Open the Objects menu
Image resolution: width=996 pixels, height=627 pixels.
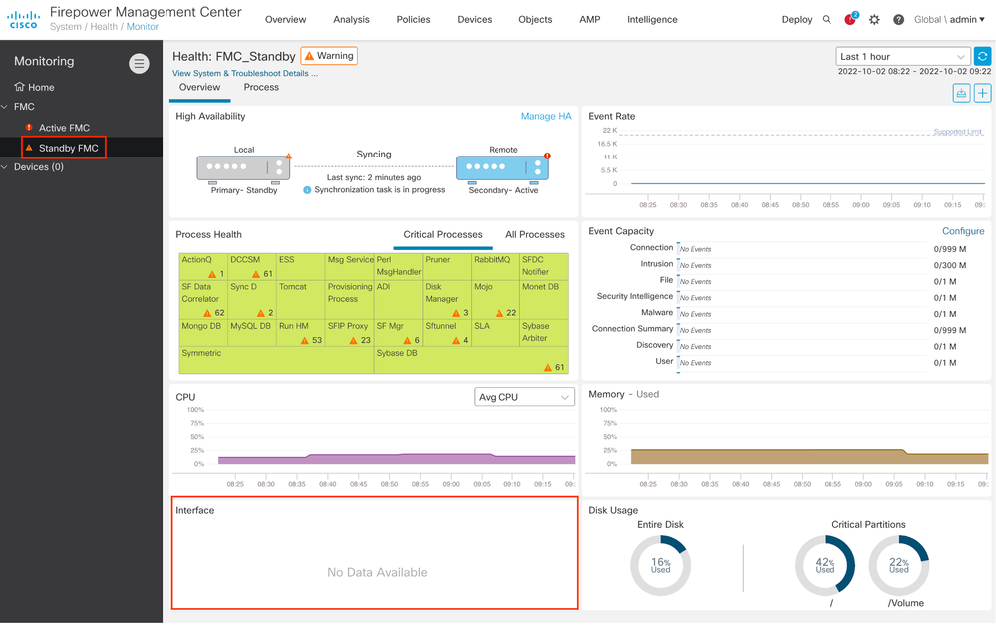tap(535, 20)
